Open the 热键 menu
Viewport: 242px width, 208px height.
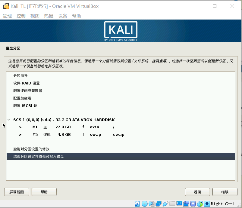click(x=49, y=16)
